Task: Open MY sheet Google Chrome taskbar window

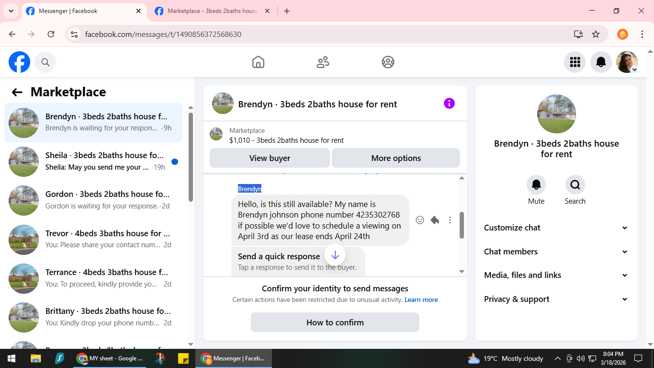Action: (x=110, y=358)
